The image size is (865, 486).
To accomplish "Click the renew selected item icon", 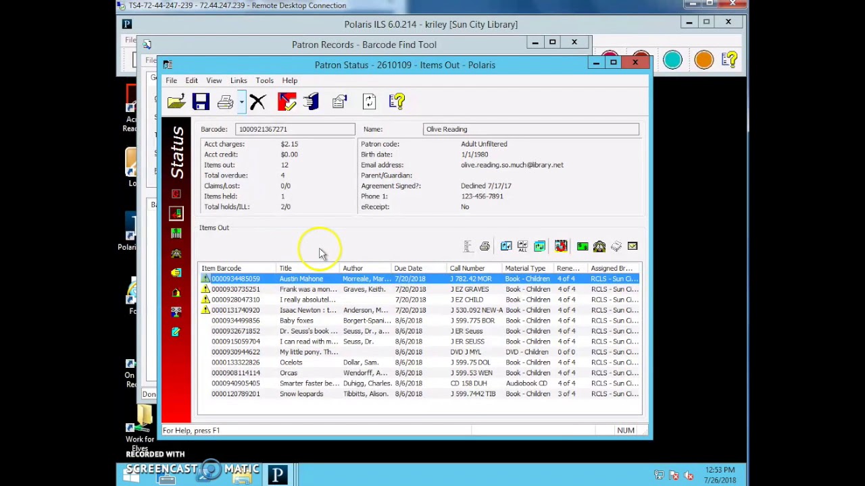I will point(506,246).
